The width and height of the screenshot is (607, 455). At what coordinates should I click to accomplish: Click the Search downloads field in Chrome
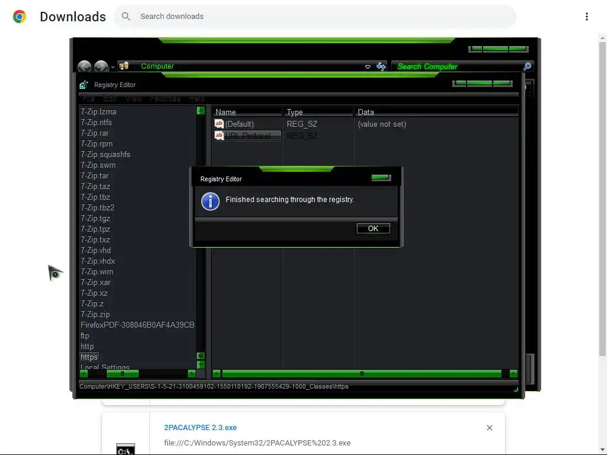coord(315,16)
